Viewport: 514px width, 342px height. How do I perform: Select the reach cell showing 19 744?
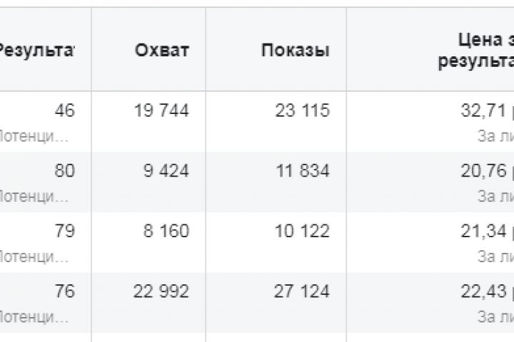point(161,110)
